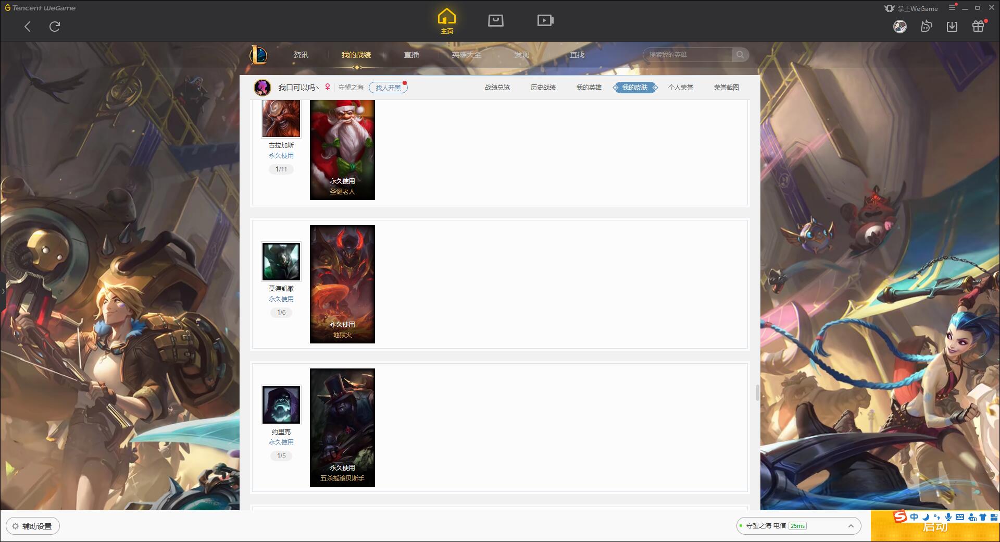
Task: Click the search magnifier button
Action: coord(740,55)
